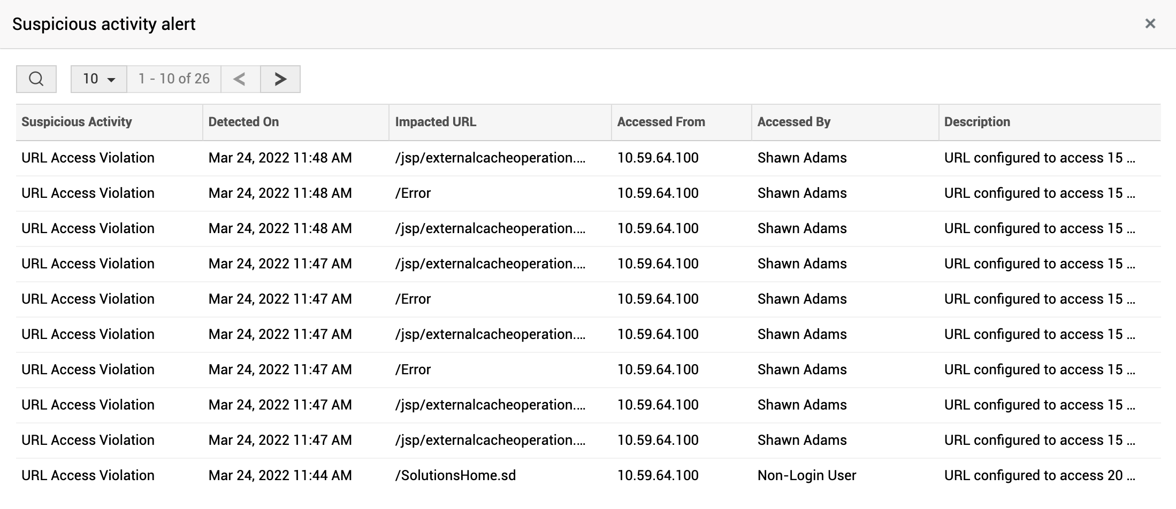Close the Suspicious activity alert dialog
Screen dimensions: 1176x509
1150,24
